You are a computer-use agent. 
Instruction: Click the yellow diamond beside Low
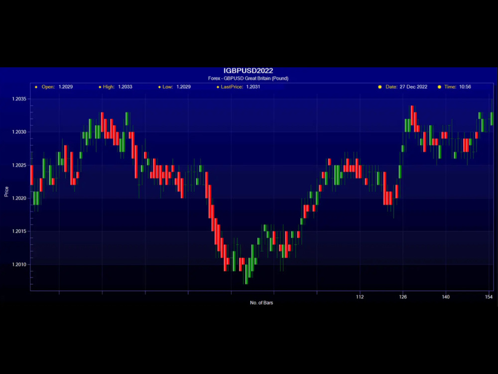click(159, 87)
